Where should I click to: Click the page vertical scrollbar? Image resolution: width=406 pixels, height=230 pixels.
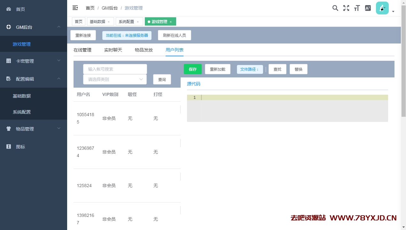[403, 64]
